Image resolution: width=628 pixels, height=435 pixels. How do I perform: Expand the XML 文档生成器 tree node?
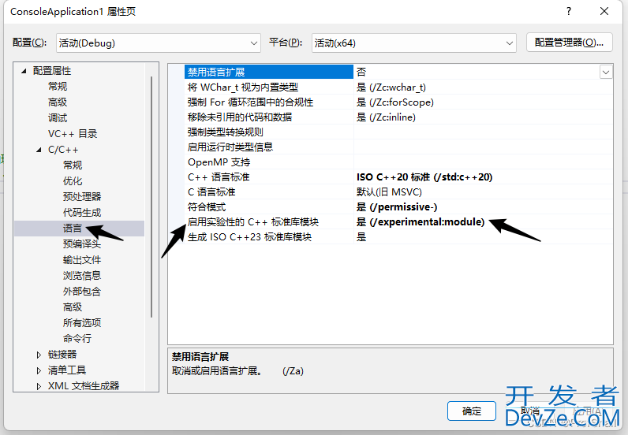click(39, 386)
